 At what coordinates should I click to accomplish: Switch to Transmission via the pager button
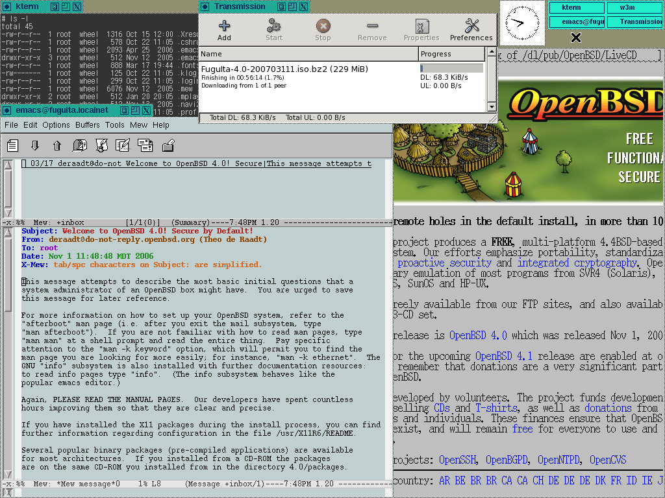pos(634,22)
